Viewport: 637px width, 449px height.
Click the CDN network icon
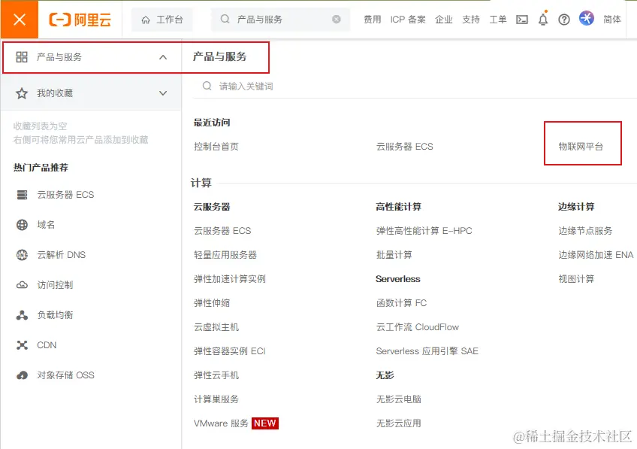[22, 345]
